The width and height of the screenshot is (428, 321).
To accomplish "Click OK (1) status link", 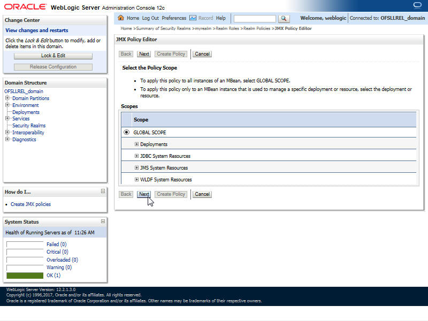I will (x=53, y=275).
